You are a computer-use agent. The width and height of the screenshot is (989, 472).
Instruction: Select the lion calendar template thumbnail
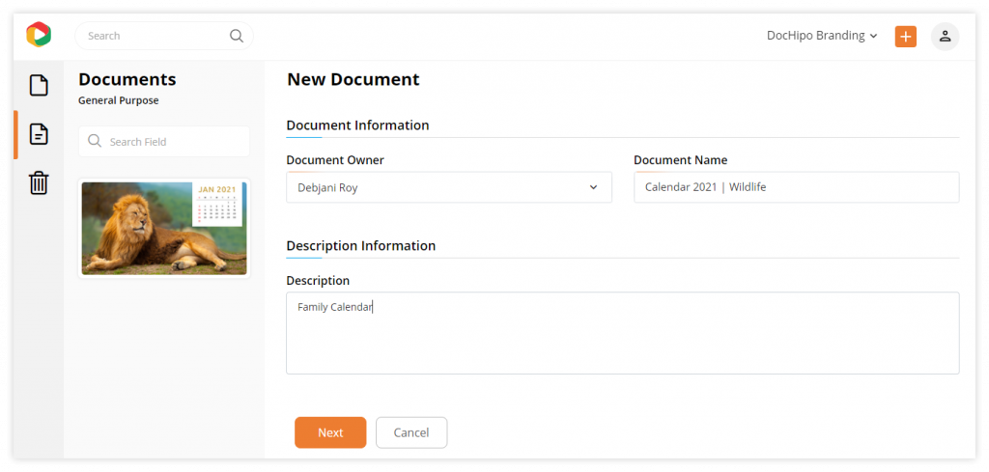164,228
